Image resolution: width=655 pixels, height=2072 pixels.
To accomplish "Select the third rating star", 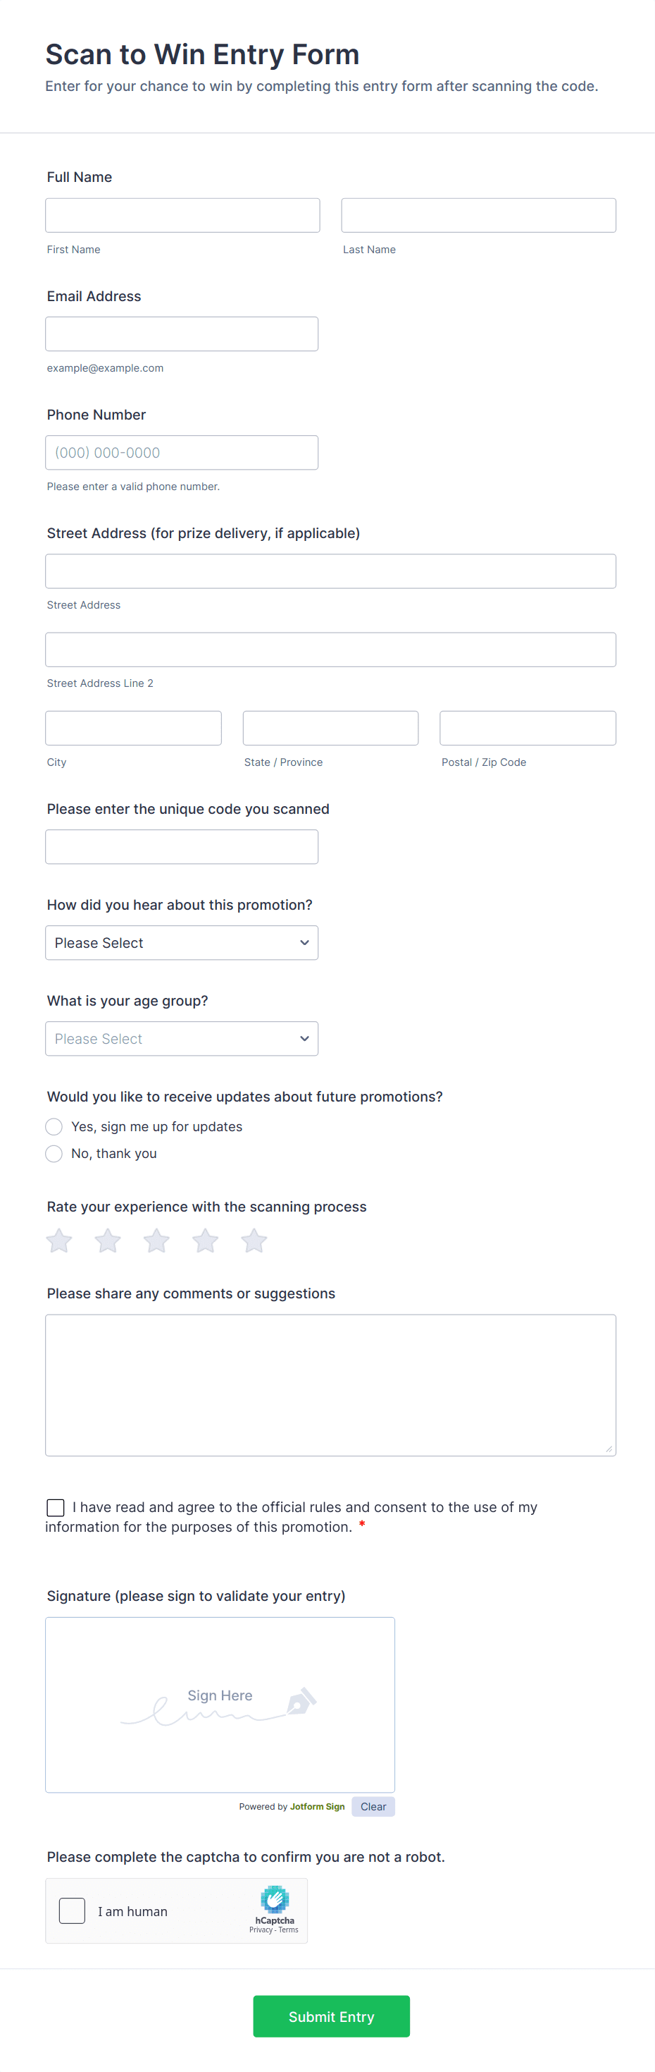I will pyautogui.click(x=157, y=1241).
